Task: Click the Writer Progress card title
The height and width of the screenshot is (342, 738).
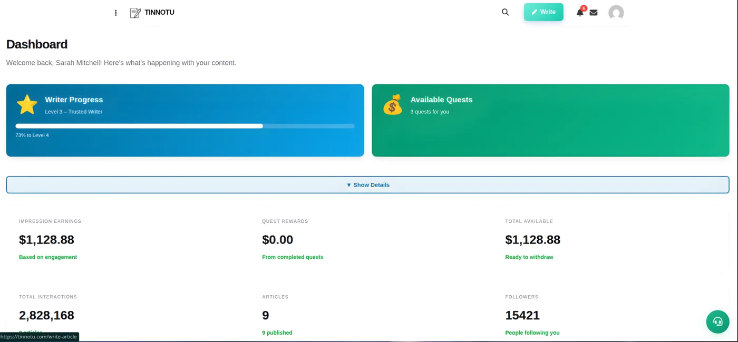Action: click(74, 100)
